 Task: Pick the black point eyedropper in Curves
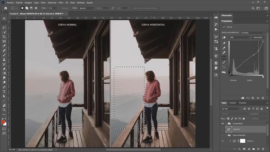pyautogui.click(x=224, y=43)
